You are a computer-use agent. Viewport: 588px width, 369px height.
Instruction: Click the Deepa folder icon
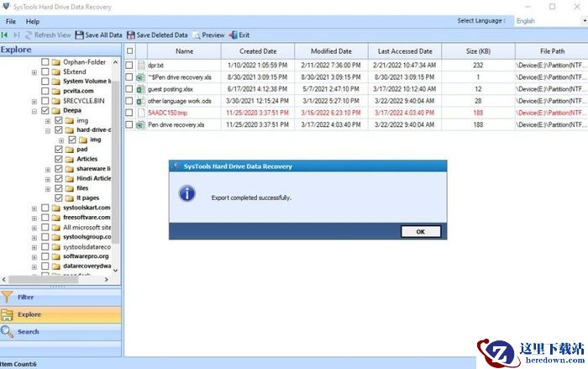56,110
